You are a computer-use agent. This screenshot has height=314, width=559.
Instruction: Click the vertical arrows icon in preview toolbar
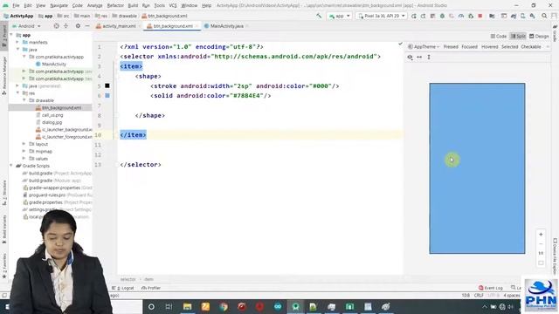point(429,57)
